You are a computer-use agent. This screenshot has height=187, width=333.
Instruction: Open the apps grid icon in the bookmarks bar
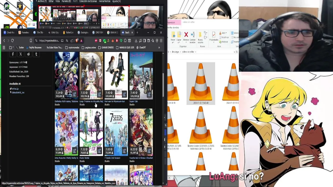tap(4, 48)
